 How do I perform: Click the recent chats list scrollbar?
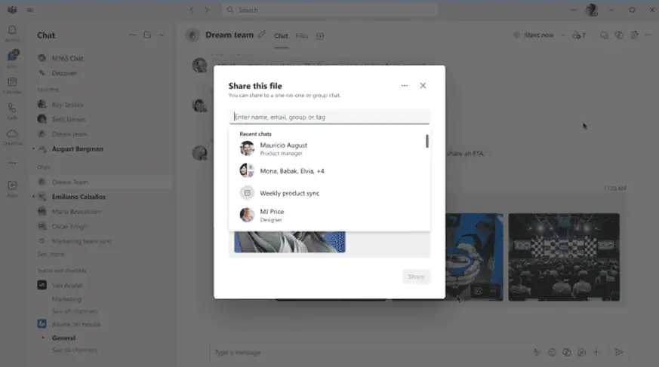pyautogui.click(x=427, y=142)
